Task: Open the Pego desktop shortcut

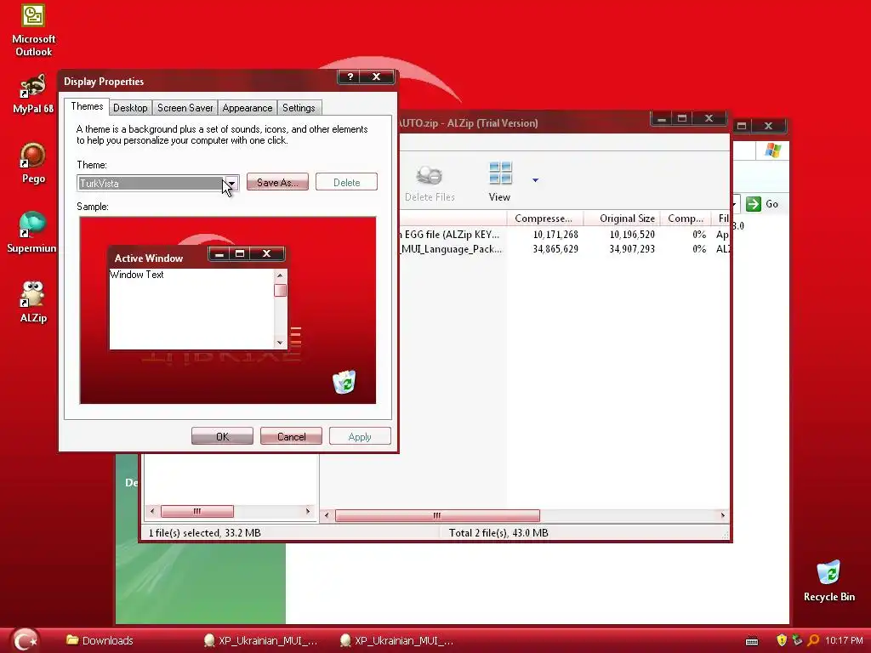Action: (33, 162)
